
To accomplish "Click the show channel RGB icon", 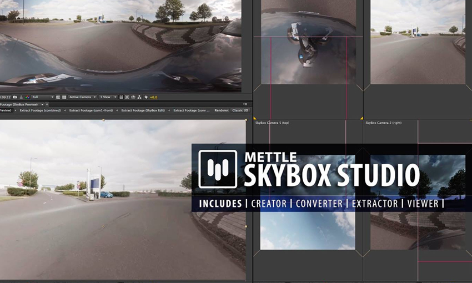I will click(x=27, y=97).
